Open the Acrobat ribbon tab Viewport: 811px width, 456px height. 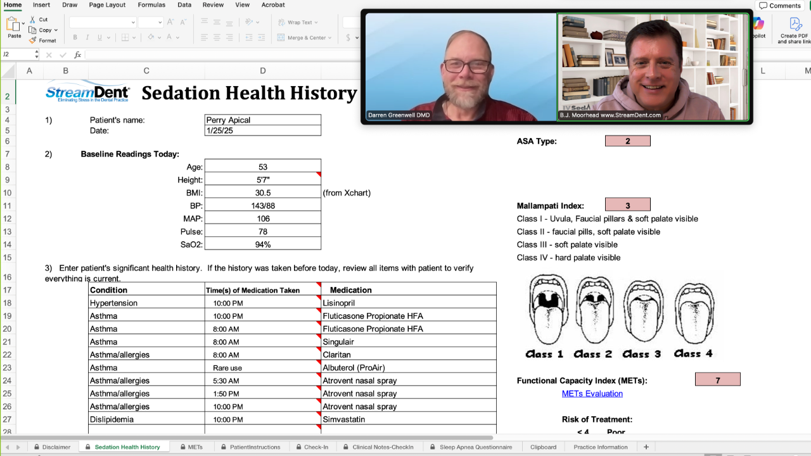[273, 5]
